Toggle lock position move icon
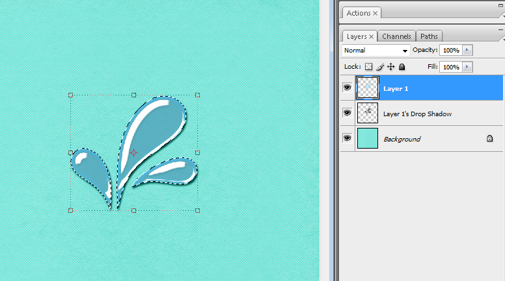Image resolution: width=505 pixels, height=281 pixels. [x=390, y=67]
